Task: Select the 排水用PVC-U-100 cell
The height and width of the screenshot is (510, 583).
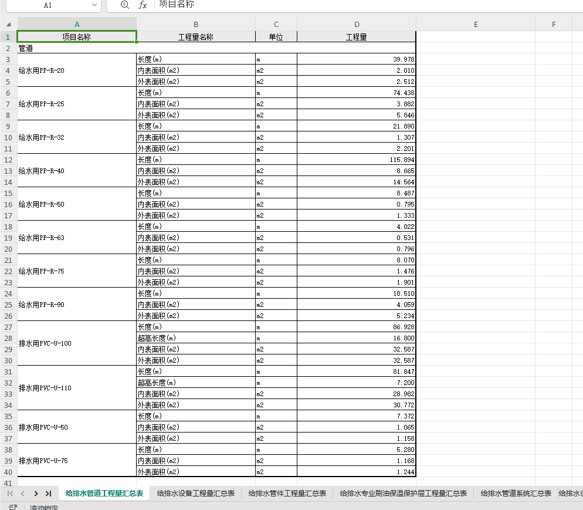Action: [77, 343]
